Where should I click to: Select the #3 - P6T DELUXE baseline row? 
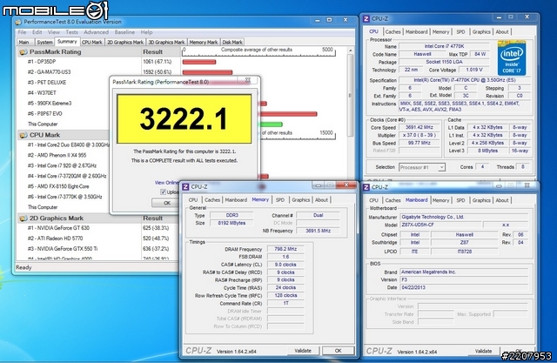[47, 83]
